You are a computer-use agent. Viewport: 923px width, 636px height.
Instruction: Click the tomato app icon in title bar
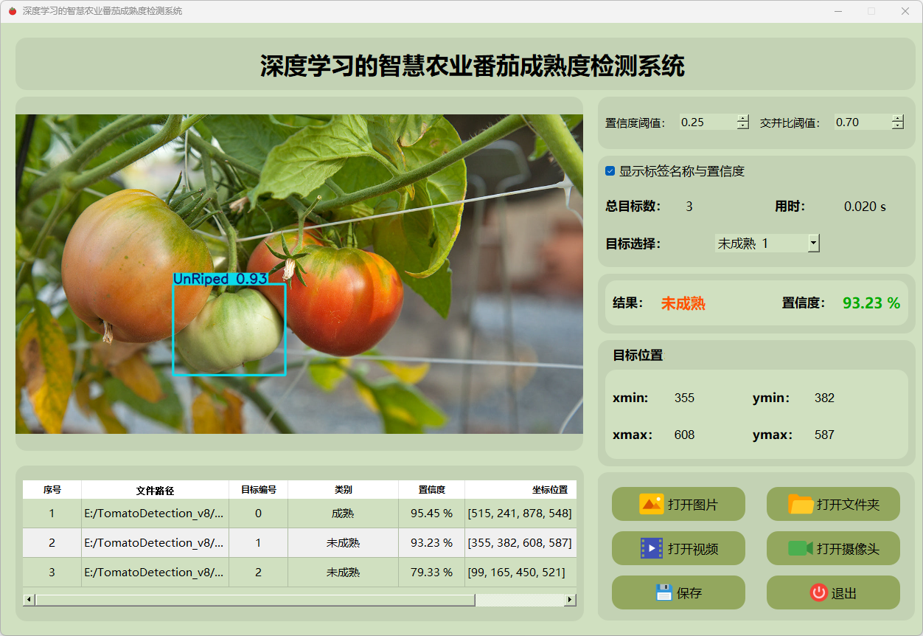coord(12,11)
